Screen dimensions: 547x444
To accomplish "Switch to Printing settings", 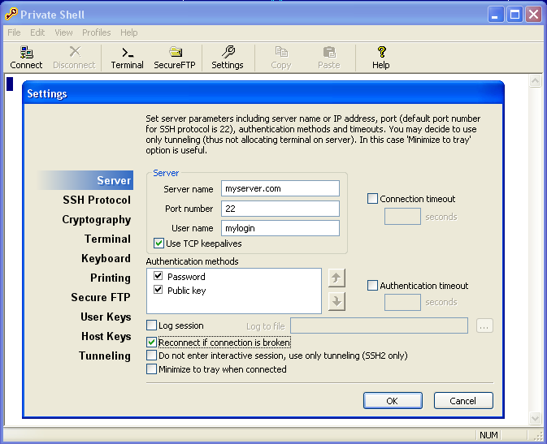I will pyautogui.click(x=111, y=278).
